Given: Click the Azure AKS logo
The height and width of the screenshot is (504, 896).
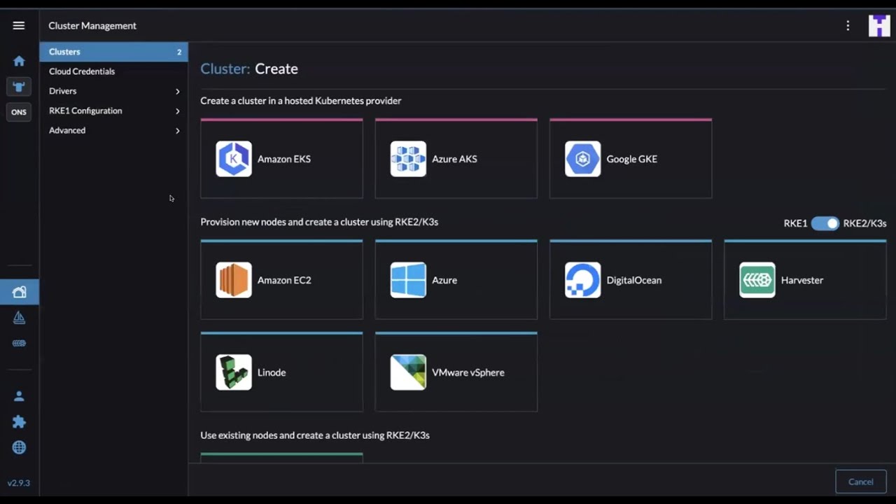Looking at the screenshot, I should tap(408, 159).
